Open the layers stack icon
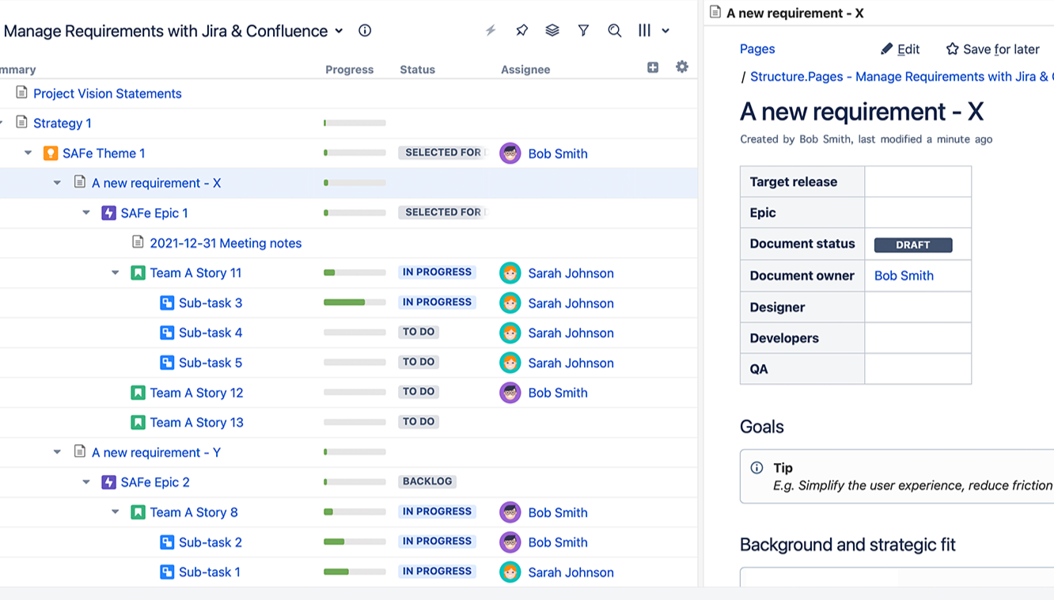Image resolution: width=1054 pixels, height=600 pixels. (552, 31)
